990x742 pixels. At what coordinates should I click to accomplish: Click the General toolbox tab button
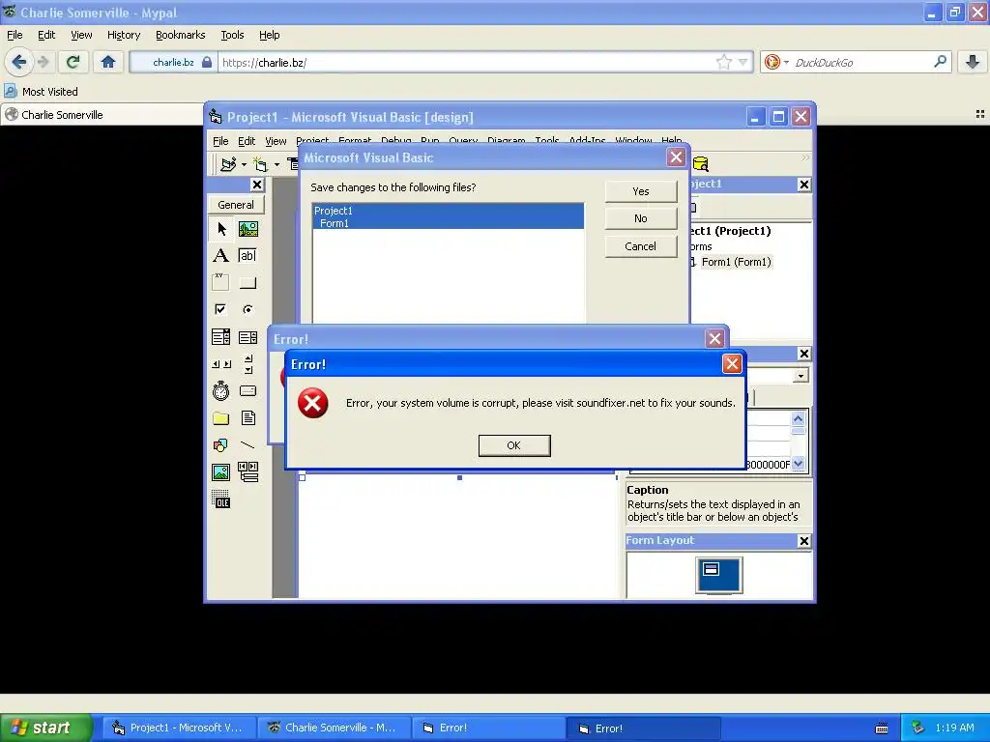(x=236, y=205)
